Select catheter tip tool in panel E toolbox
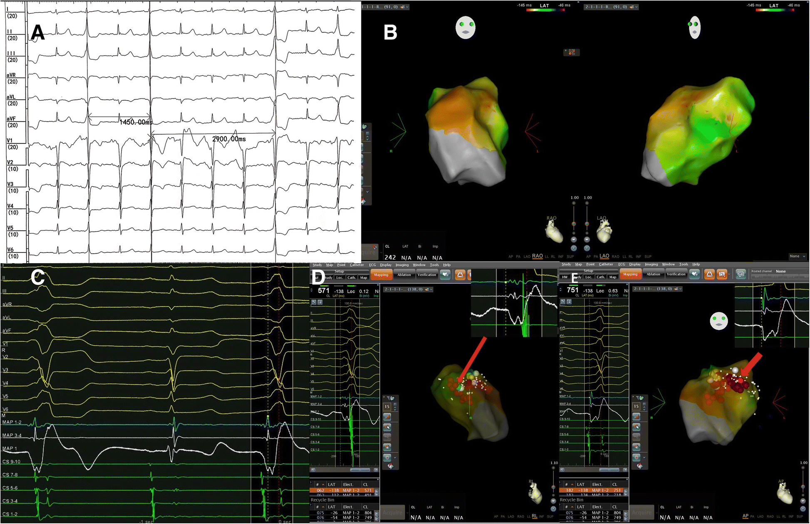 pos(636,427)
